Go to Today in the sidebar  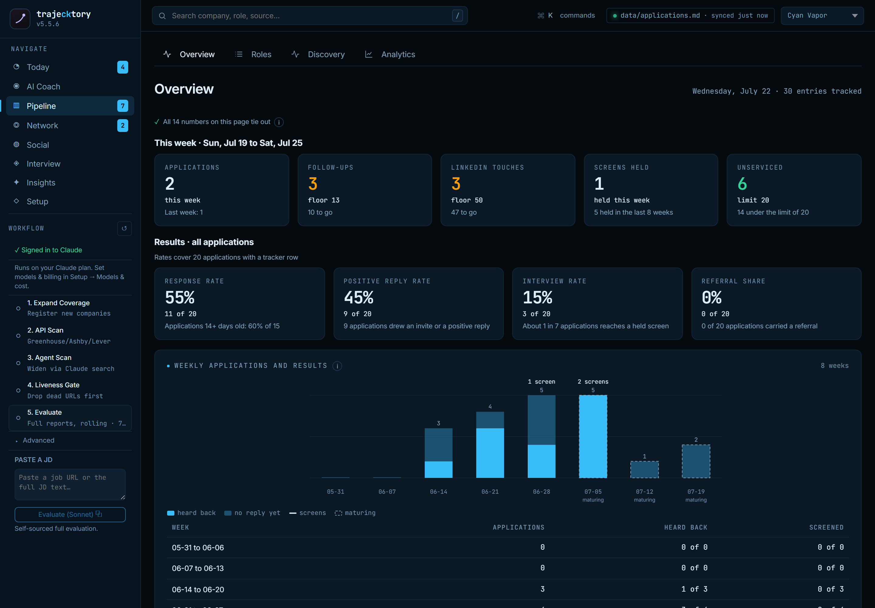tap(70, 67)
